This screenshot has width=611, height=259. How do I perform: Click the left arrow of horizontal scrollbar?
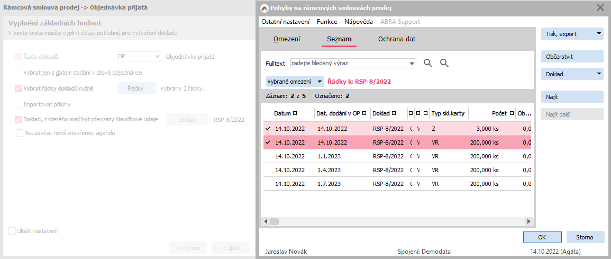click(x=266, y=221)
